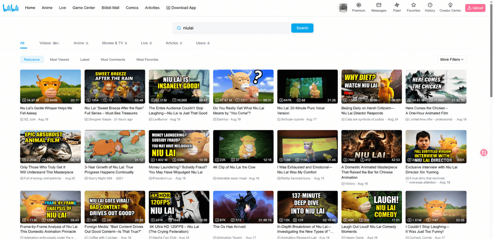Image resolution: width=493 pixels, height=239 pixels.
Task: Open title 'Do You Really Get What Niu Lai Means'
Action: click(239, 111)
